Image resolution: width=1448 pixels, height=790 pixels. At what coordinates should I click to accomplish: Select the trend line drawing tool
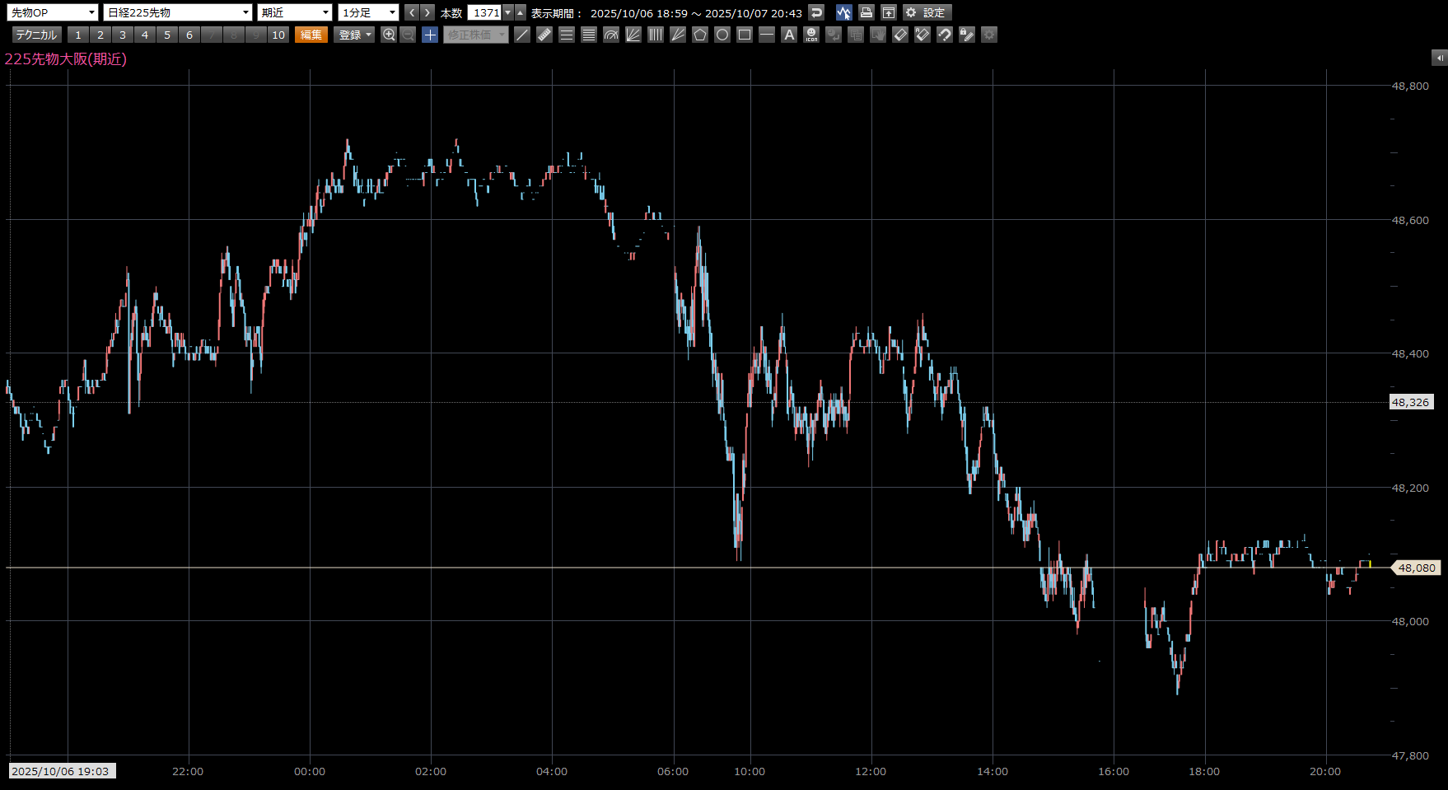click(x=522, y=35)
